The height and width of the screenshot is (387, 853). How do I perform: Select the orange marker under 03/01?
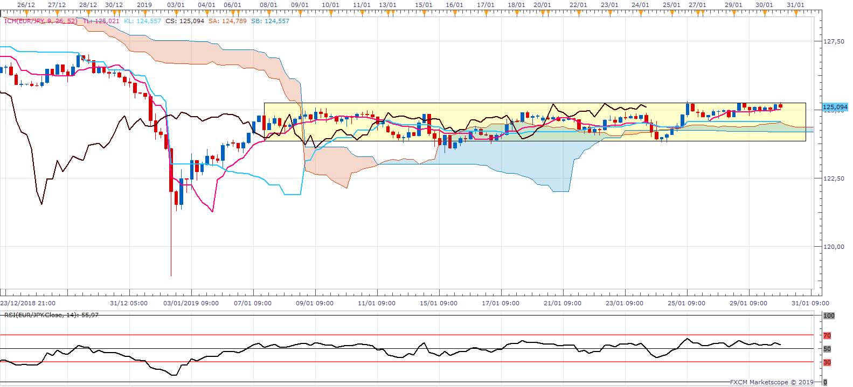tap(176, 13)
